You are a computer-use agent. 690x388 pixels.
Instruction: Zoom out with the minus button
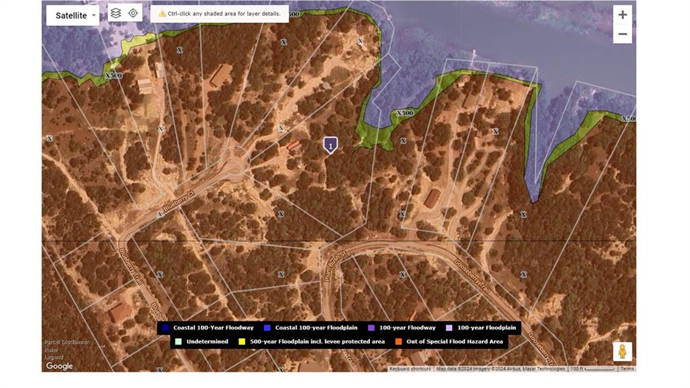pos(622,34)
